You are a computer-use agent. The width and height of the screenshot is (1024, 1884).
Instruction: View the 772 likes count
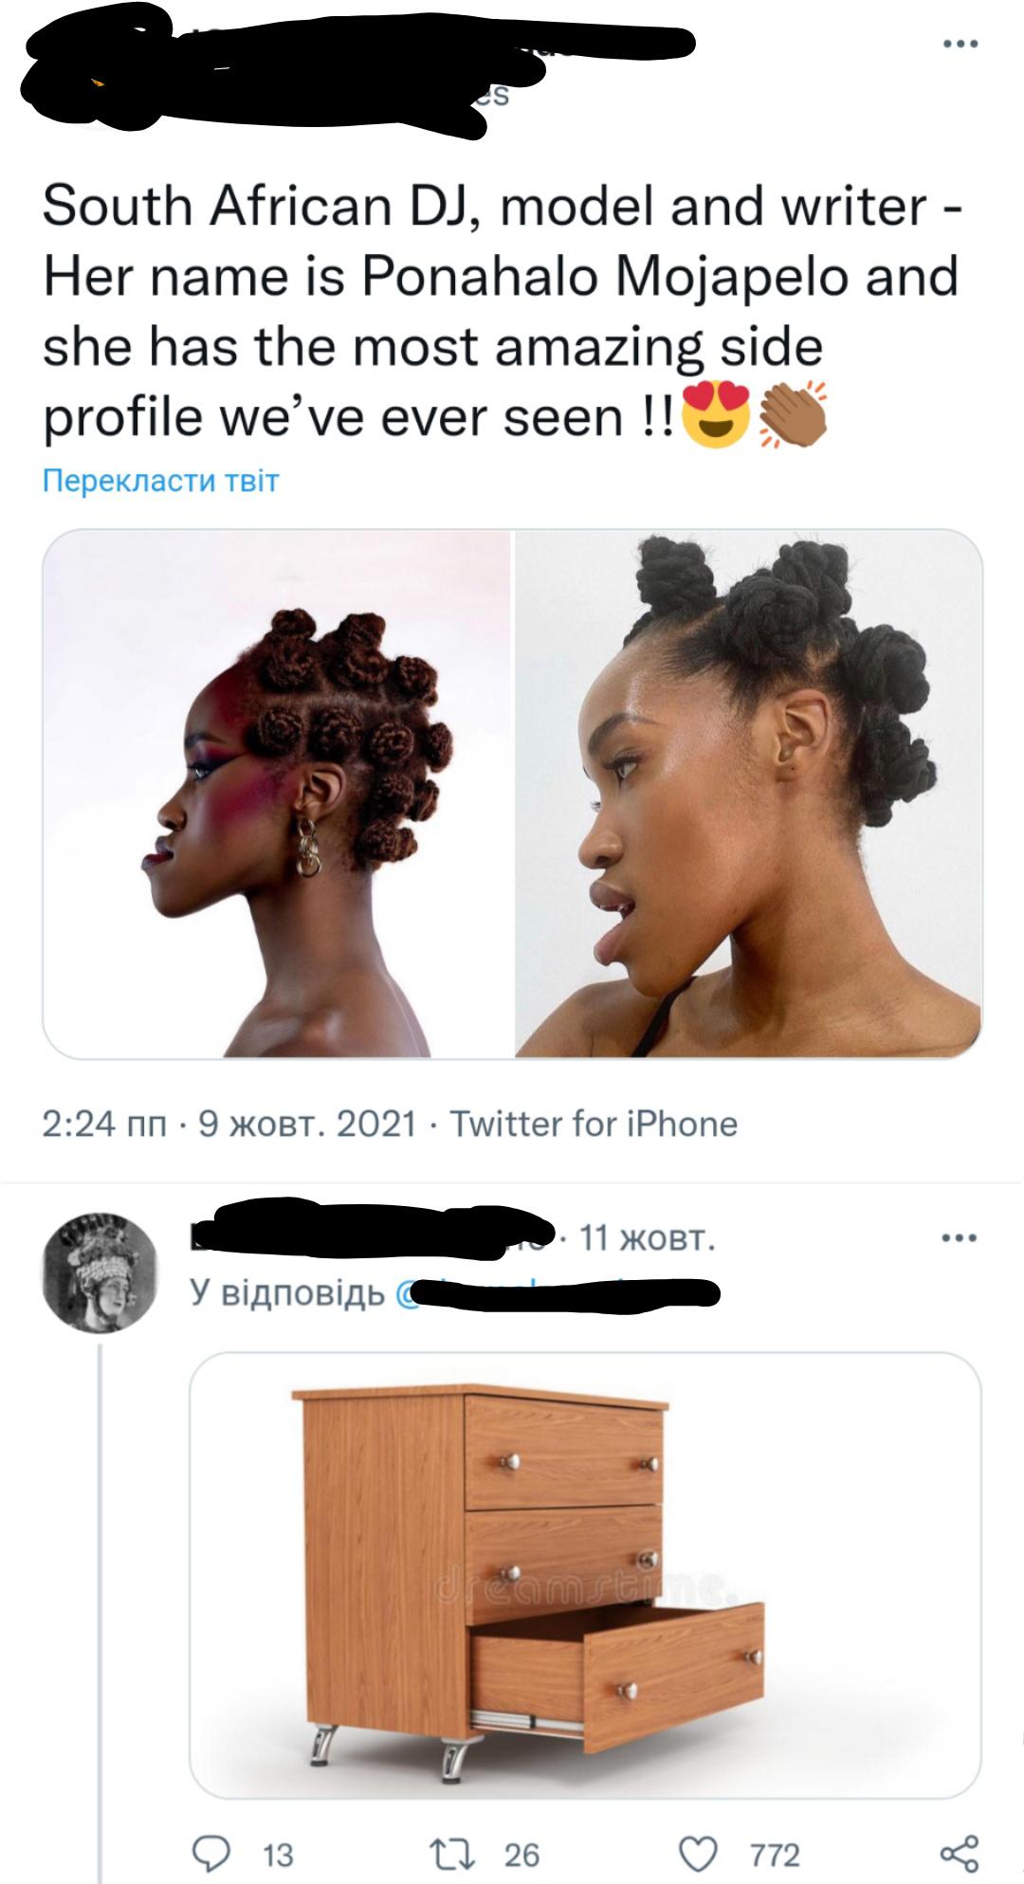[775, 1854]
